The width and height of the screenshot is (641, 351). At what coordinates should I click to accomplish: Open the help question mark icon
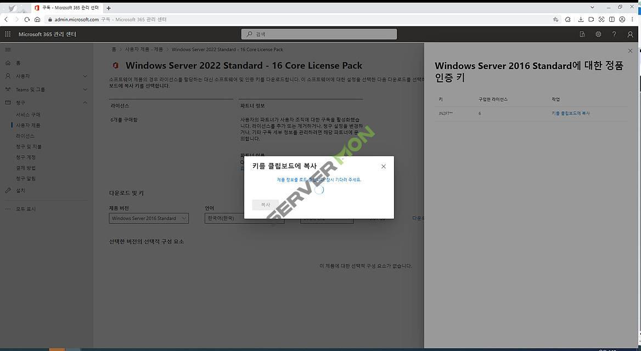pos(614,35)
